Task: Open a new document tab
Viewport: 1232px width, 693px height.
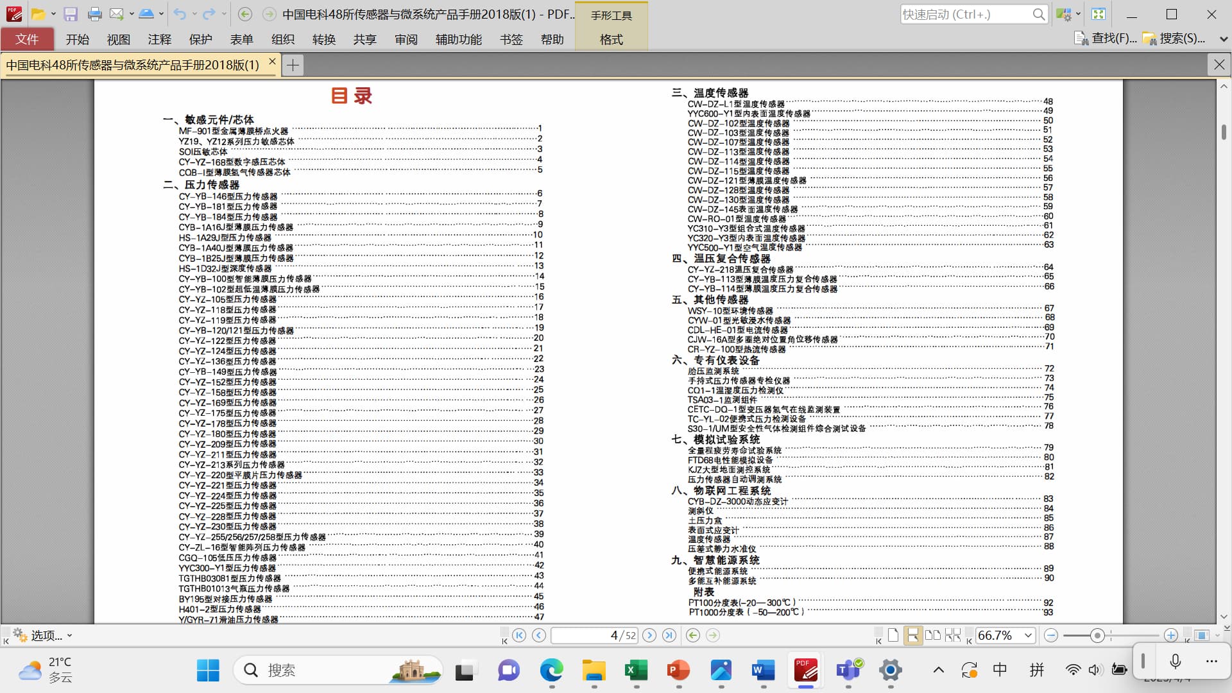Action: (293, 65)
